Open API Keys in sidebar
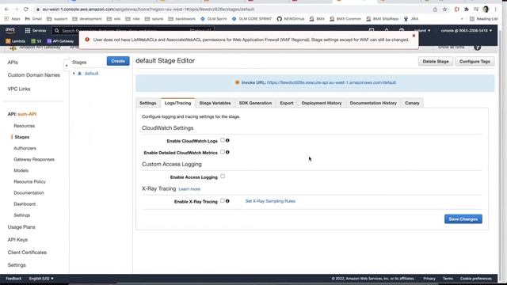 click(17, 240)
